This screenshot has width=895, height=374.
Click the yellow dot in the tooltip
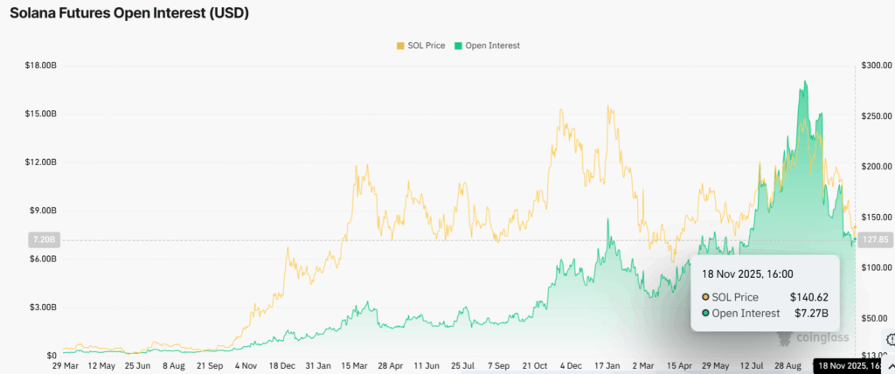705,297
